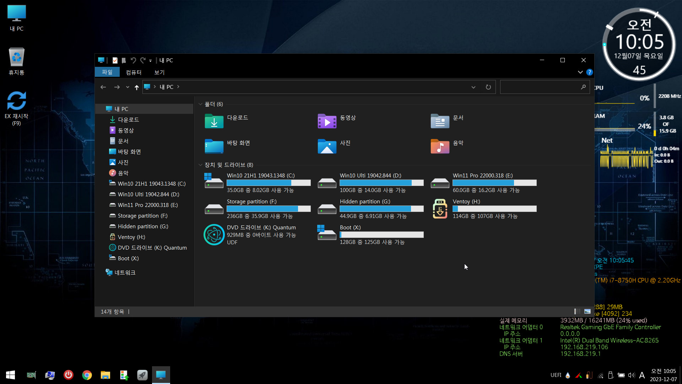This screenshot has height=384, width=682.
Task: Click 내 PC in the address bar
Action: [167, 87]
